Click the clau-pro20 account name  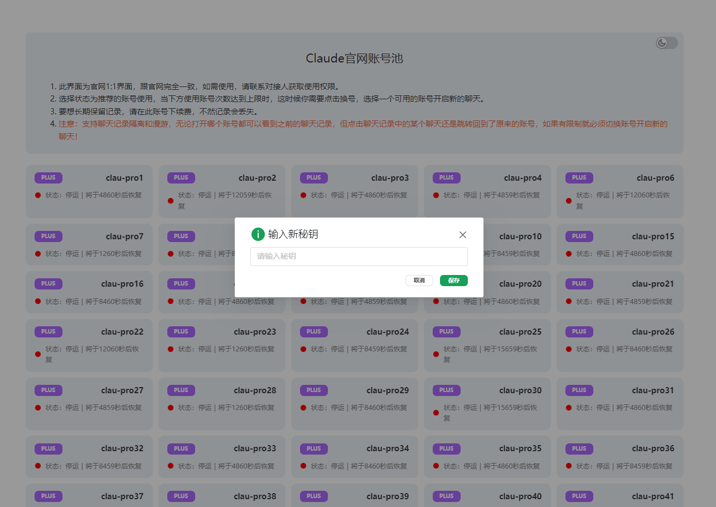pyautogui.click(x=520, y=284)
